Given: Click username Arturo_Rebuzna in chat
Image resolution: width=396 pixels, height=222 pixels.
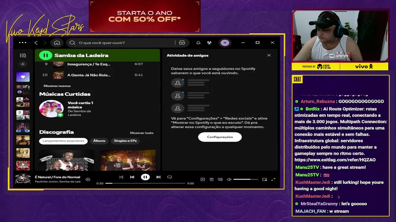Looking at the screenshot, I should click(318, 101).
